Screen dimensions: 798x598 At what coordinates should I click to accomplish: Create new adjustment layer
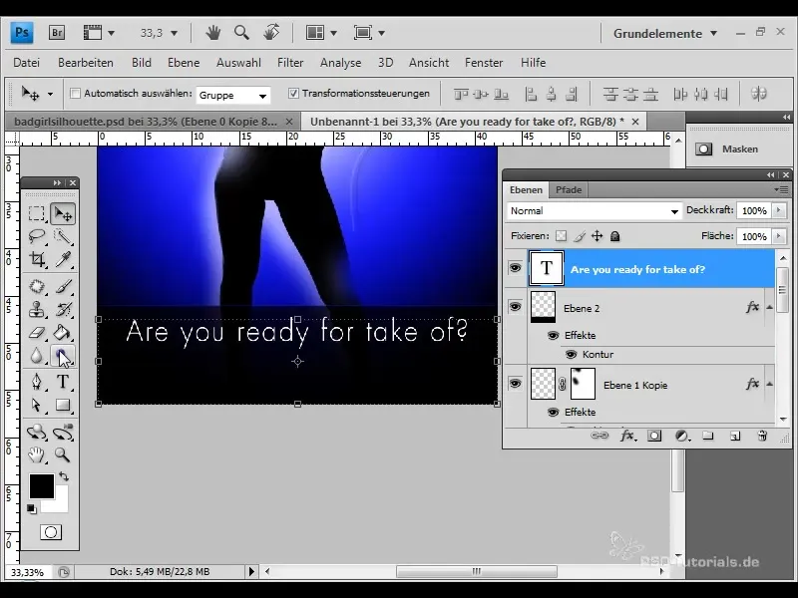[x=682, y=436]
